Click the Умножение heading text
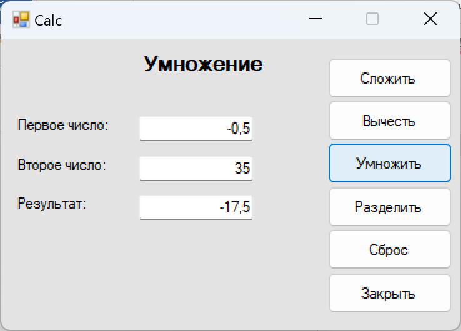Viewport: 461px width, 331px height. (203, 64)
